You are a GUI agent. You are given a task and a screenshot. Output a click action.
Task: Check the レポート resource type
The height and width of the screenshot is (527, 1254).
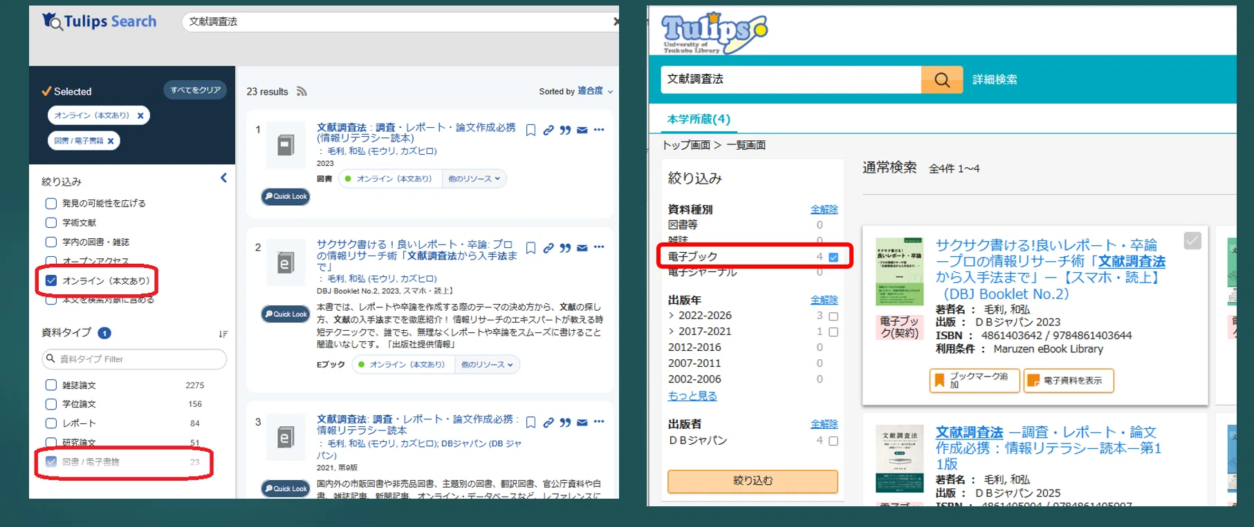(x=50, y=423)
